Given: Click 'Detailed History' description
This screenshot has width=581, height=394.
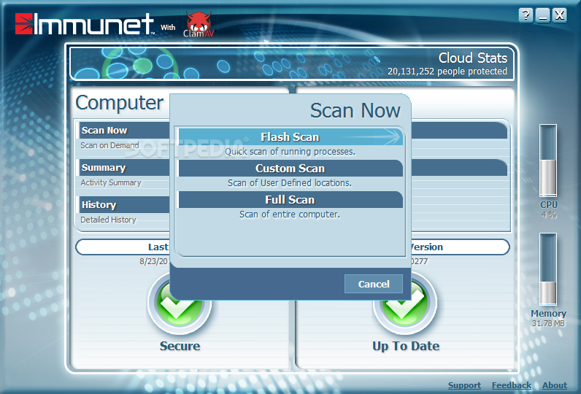Looking at the screenshot, I should pyautogui.click(x=108, y=220).
